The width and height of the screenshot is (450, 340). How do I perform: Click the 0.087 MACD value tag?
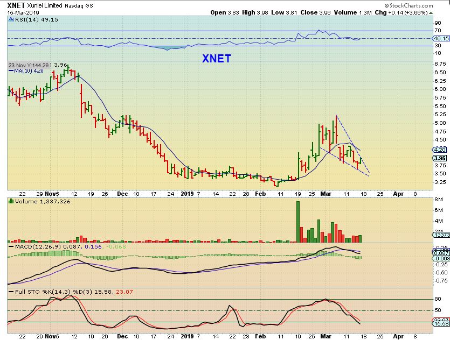(441, 253)
